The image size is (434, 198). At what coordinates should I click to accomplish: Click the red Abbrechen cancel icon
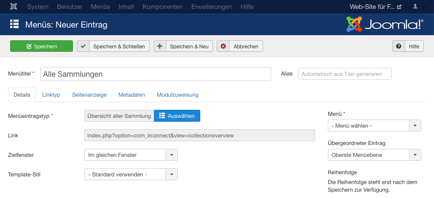pyautogui.click(x=223, y=46)
